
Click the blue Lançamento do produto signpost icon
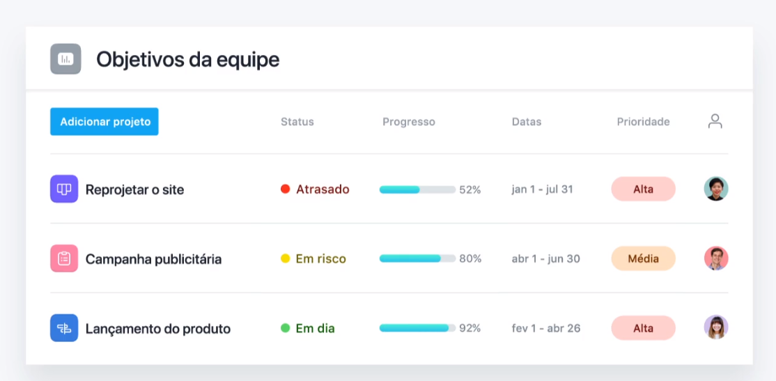pos(64,328)
